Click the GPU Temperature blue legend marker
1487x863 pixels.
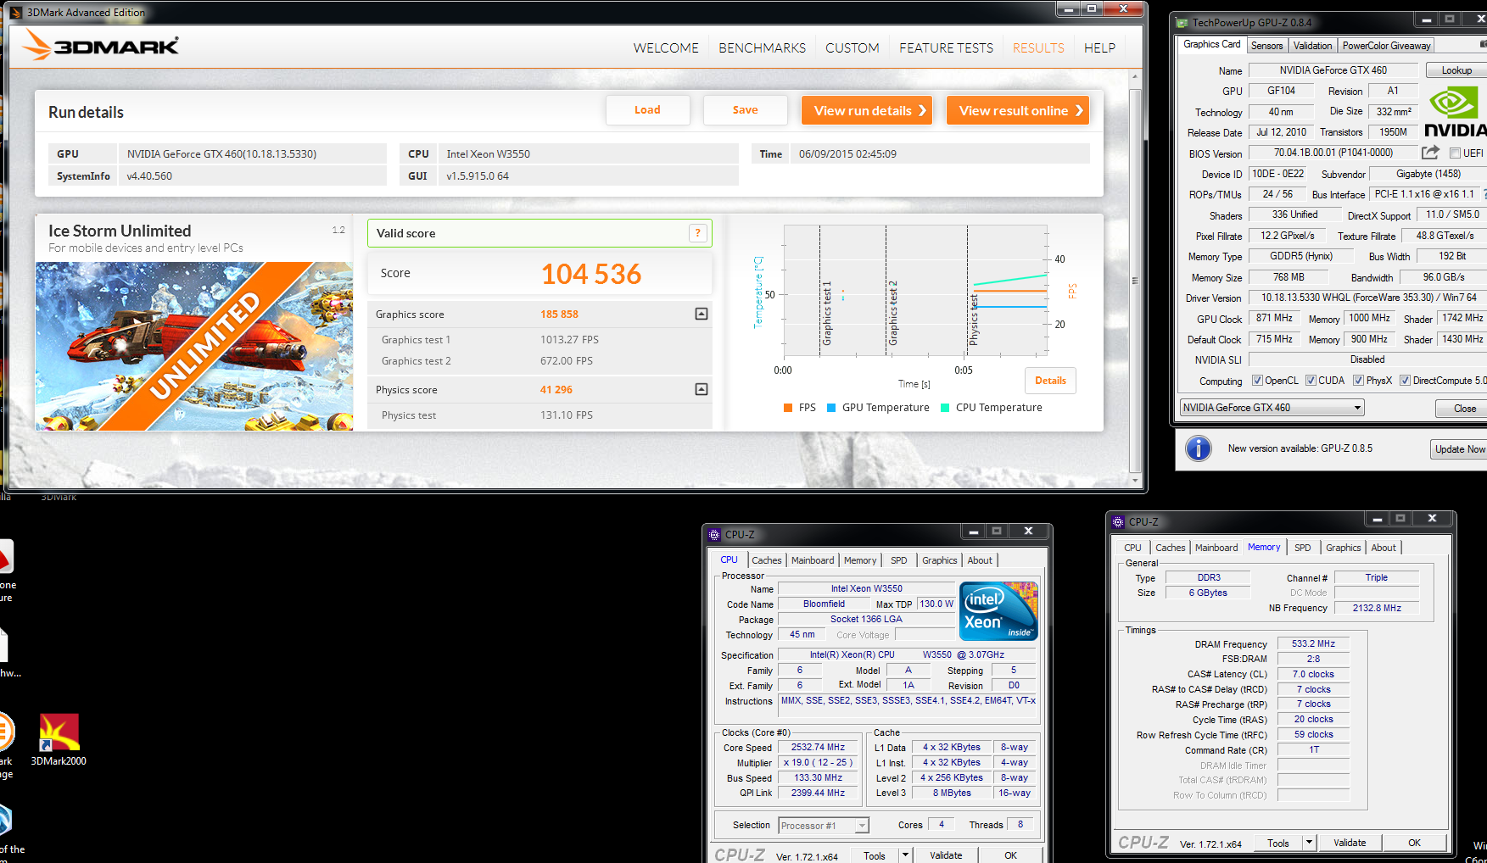[831, 408]
